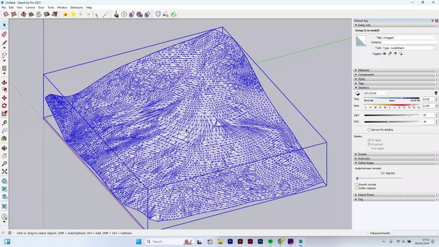Choose the Scale tool
This screenshot has height=247, width=439.
pos(4,113)
